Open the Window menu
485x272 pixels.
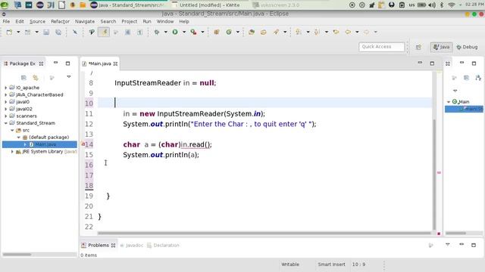pyautogui.click(x=165, y=21)
